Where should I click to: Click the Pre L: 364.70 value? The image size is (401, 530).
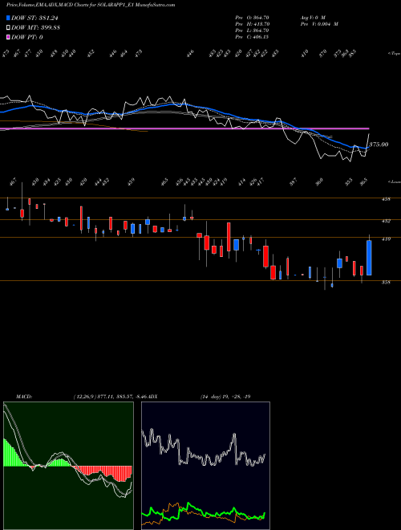pos(252,31)
